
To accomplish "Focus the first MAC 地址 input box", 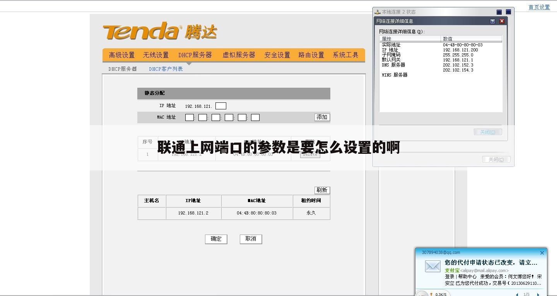I will coord(190,117).
